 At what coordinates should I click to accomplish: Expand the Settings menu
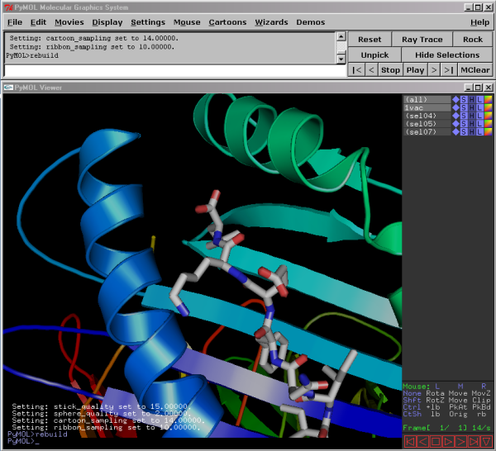tap(148, 22)
